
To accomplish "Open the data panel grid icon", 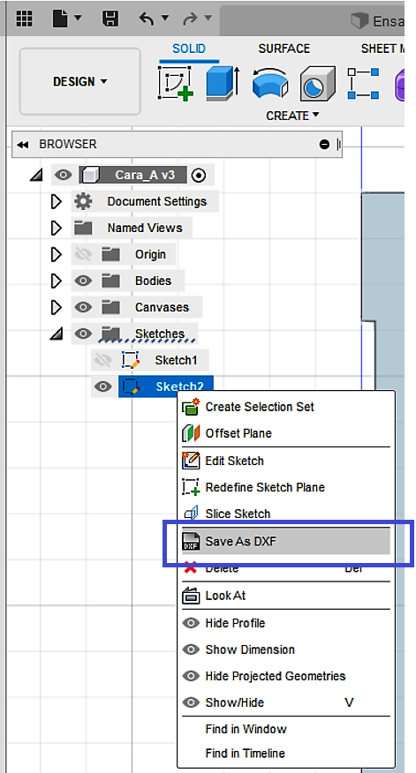I will [x=25, y=19].
